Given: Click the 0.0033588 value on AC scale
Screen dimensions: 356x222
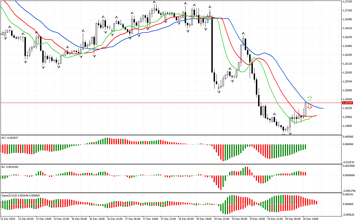Looking at the screenshot, I should click(349, 166).
